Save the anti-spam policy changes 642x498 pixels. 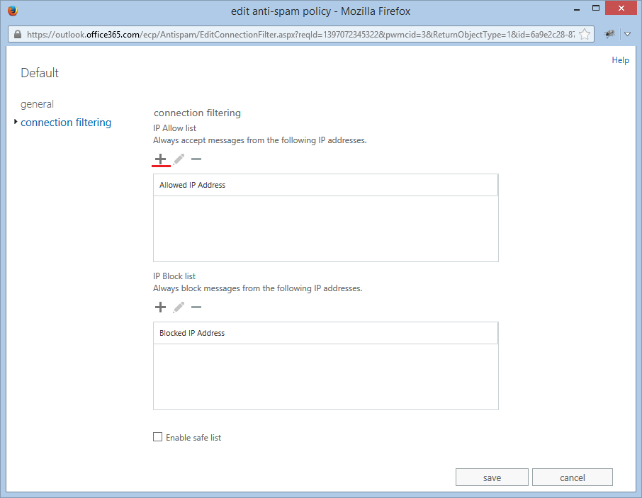[492, 477]
